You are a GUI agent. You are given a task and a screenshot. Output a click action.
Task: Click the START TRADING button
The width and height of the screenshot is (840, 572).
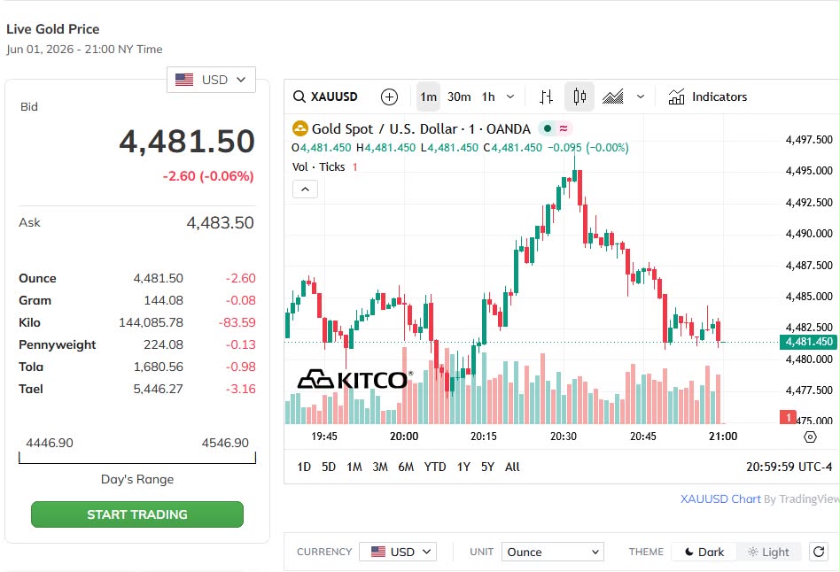coord(137,514)
